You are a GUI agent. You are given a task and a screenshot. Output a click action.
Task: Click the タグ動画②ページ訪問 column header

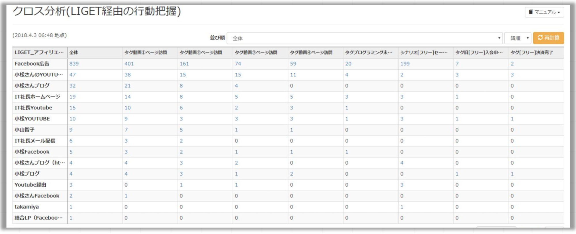(x=201, y=52)
